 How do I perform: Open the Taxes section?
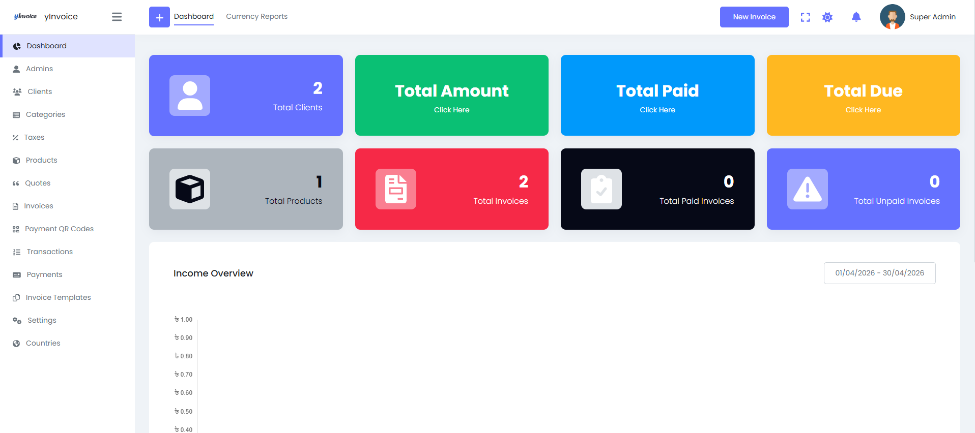pyautogui.click(x=67, y=137)
